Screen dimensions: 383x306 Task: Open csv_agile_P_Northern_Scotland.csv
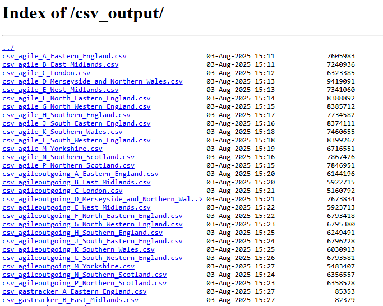point(68,165)
